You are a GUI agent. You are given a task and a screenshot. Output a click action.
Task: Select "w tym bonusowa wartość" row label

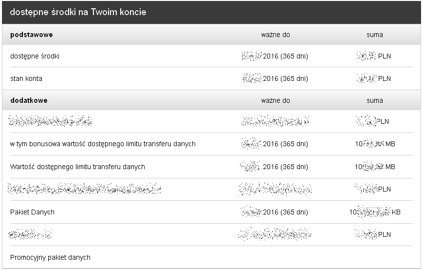coord(103,144)
